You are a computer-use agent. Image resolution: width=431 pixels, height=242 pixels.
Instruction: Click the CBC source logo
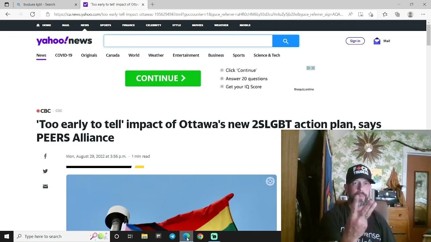click(43, 111)
